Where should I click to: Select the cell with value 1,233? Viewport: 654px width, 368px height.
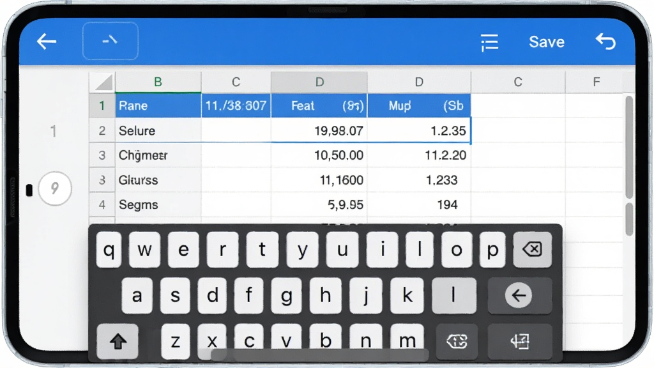[419, 180]
